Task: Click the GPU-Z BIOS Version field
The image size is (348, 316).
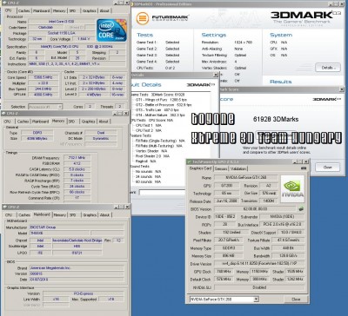Action: (255, 208)
